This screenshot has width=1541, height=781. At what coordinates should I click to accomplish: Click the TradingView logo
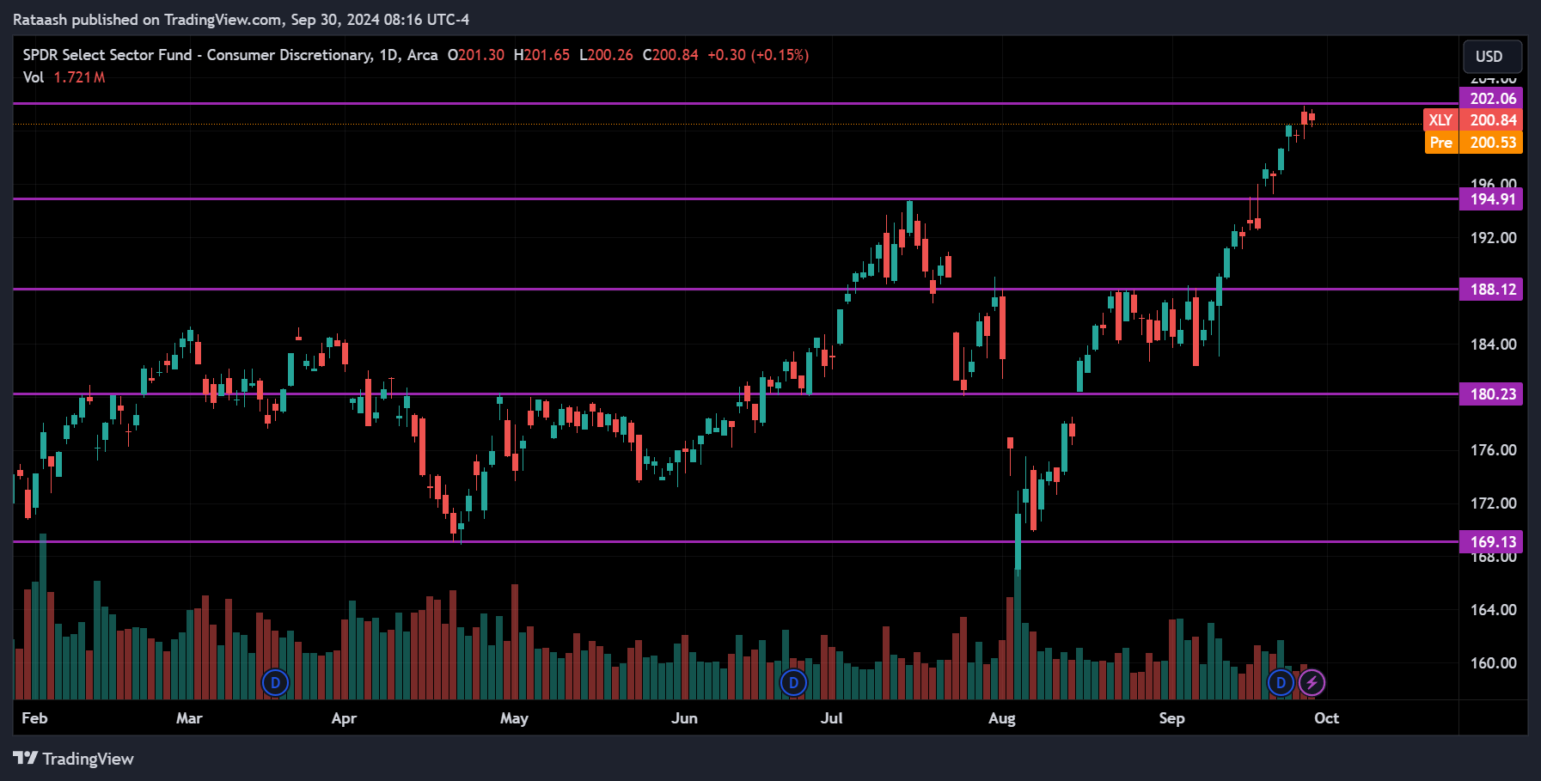[73, 759]
